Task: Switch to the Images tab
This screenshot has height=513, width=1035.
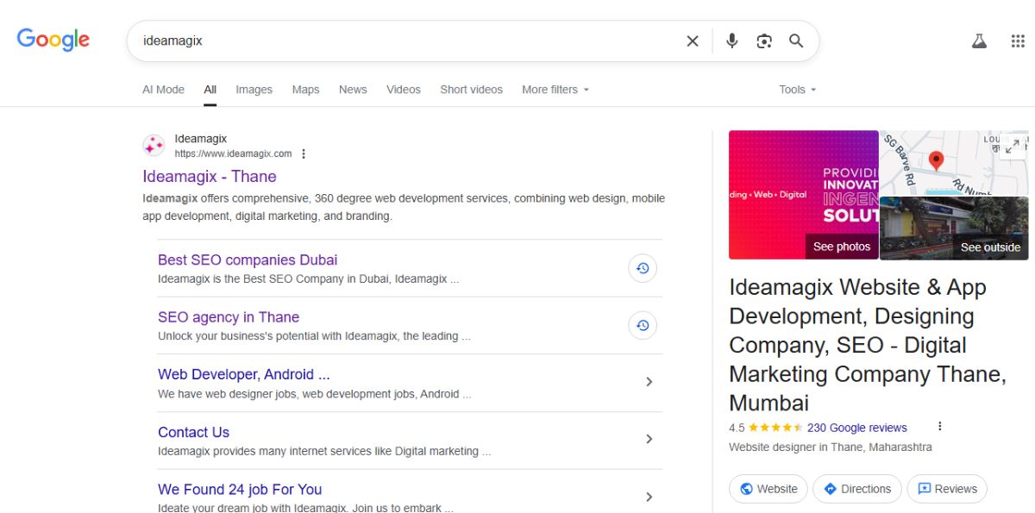Action: (x=254, y=89)
